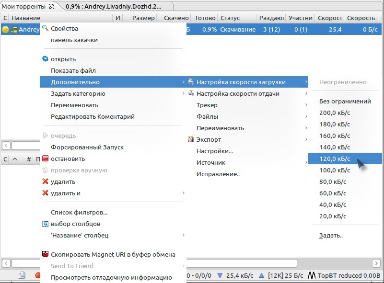Click the blue up arrow in status bar
Image resolution: width=384 pixels, height=283 pixels.
pos(262,275)
